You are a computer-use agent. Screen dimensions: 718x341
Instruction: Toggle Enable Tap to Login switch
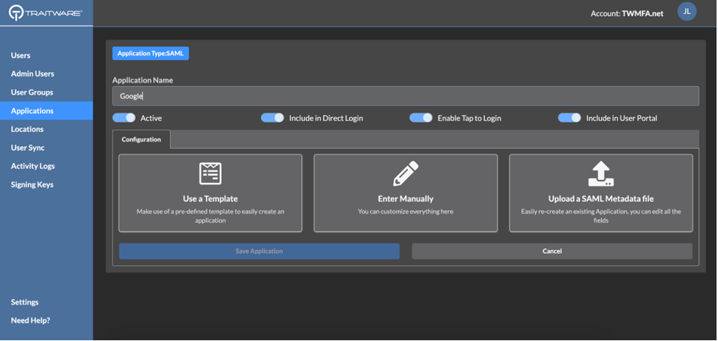click(421, 118)
